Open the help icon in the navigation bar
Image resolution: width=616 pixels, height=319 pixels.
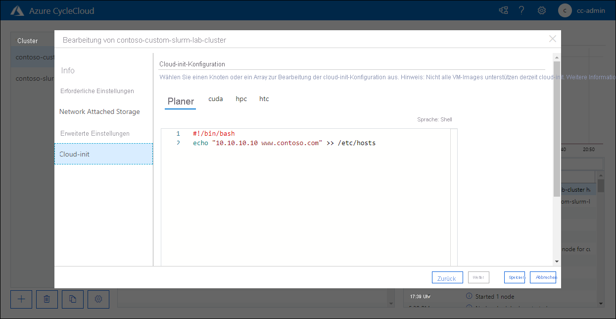tap(521, 10)
